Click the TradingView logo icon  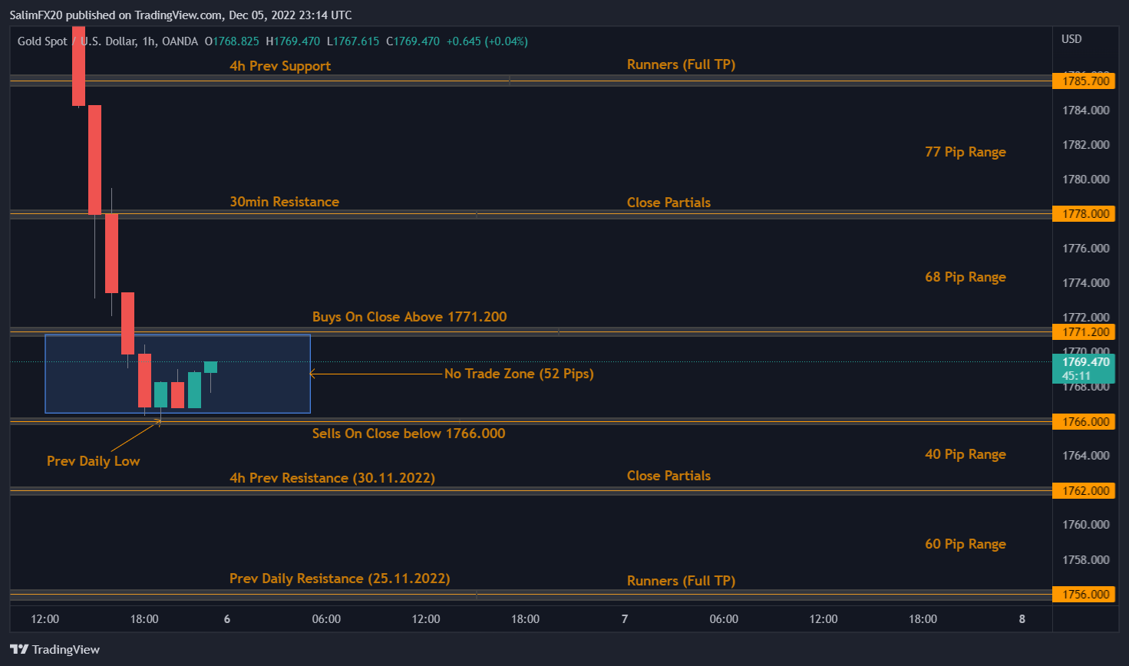(x=19, y=649)
